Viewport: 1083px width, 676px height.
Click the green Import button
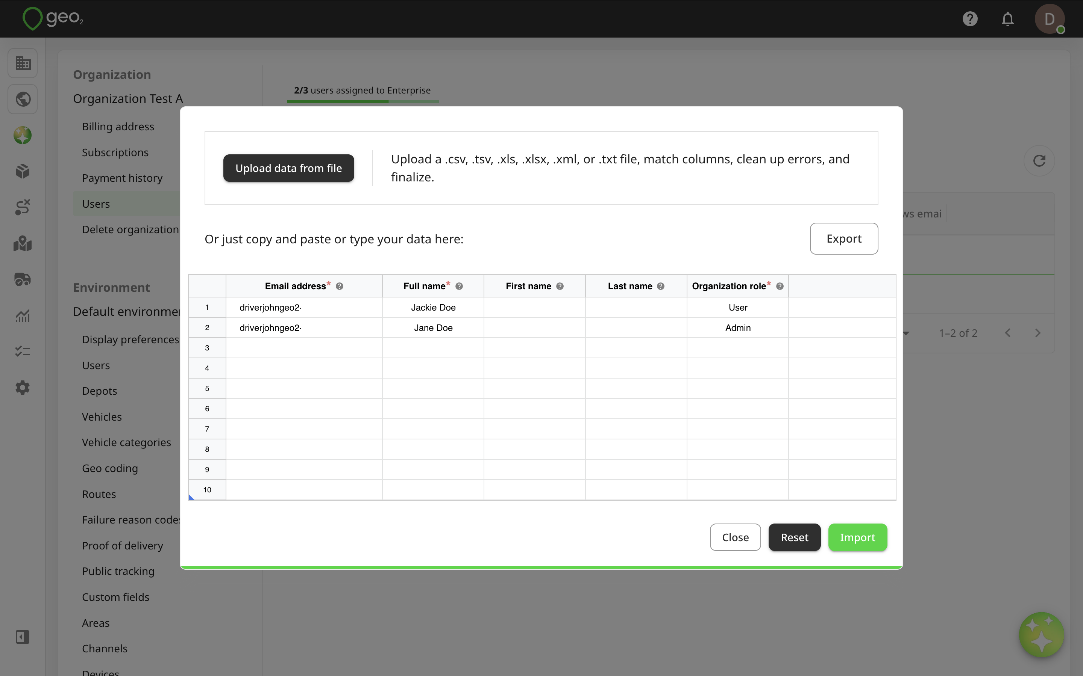[x=857, y=537]
